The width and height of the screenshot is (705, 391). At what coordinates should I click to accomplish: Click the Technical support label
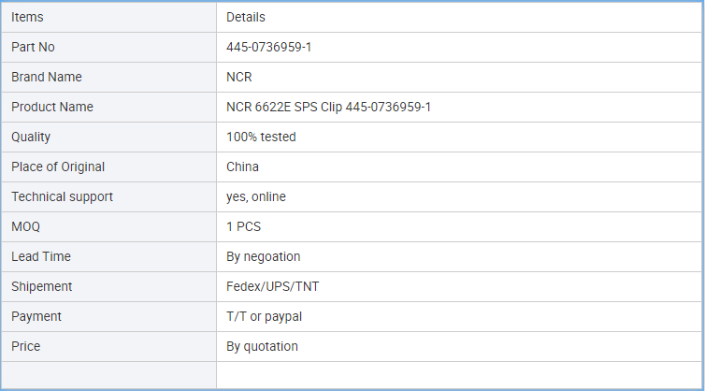click(x=62, y=196)
